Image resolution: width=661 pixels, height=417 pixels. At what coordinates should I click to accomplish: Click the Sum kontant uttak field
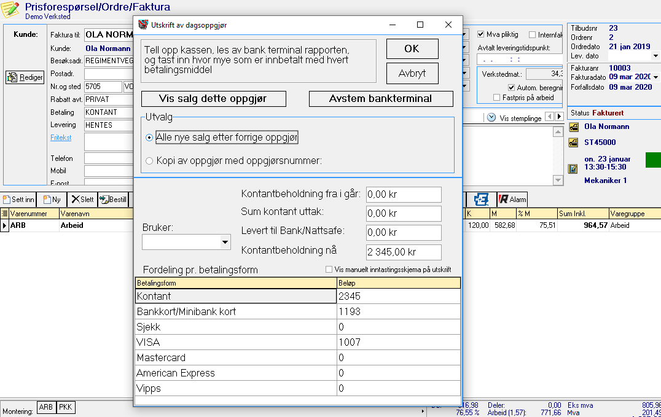click(x=404, y=213)
